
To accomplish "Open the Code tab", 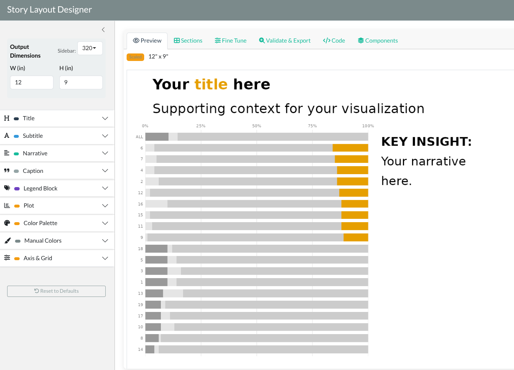I will pyautogui.click(x=334, y=41).
